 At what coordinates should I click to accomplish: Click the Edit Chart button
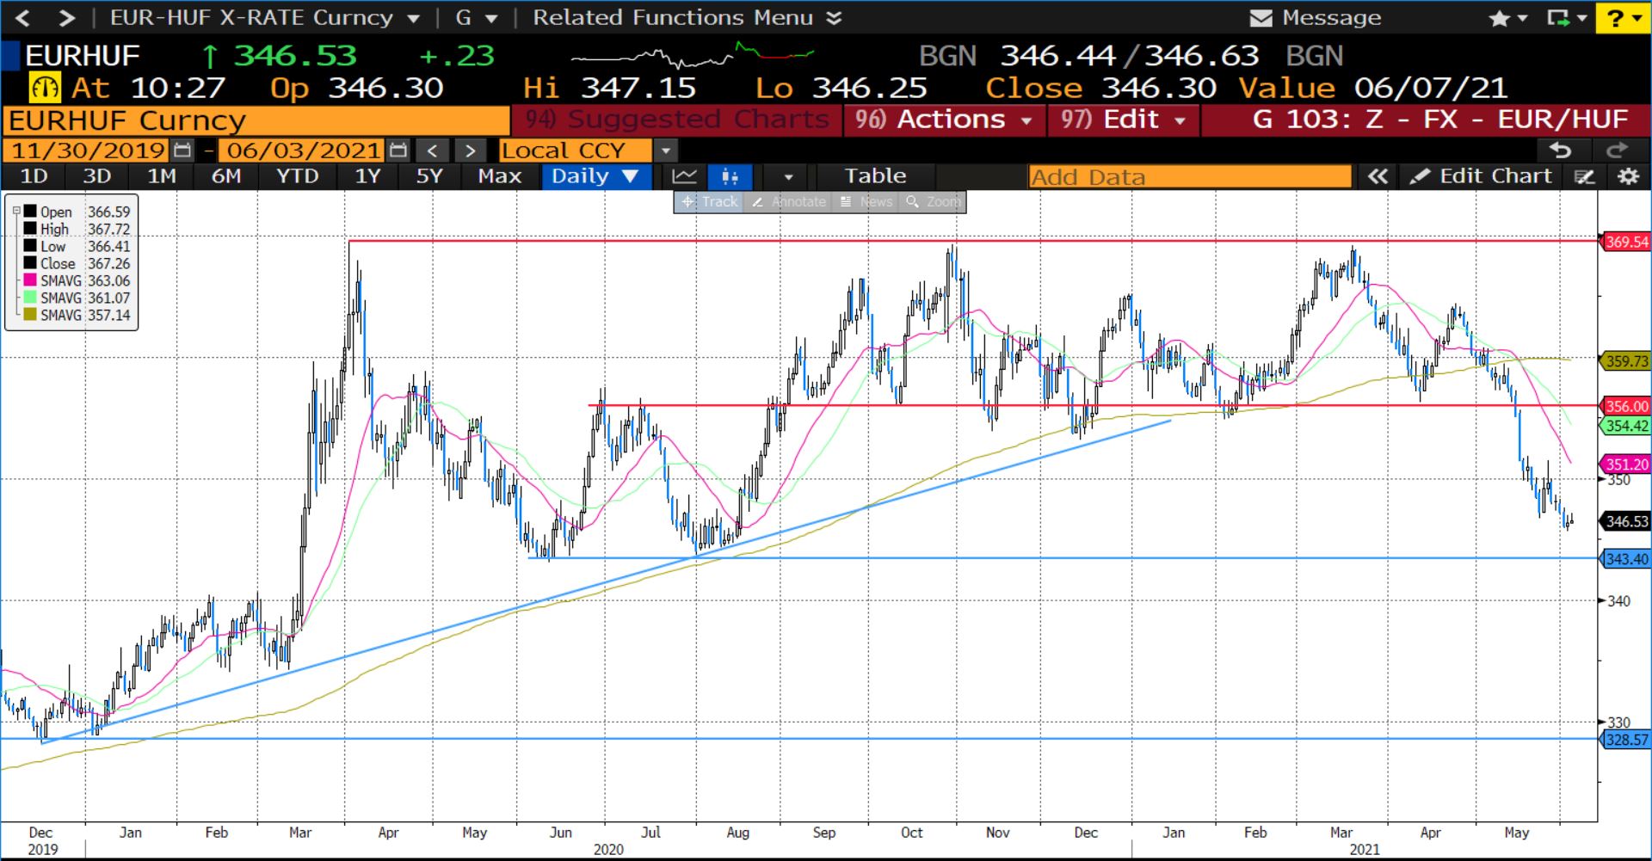tap(1481, 176)
